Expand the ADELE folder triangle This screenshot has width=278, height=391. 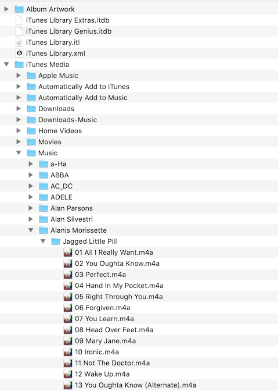[31, 197]
